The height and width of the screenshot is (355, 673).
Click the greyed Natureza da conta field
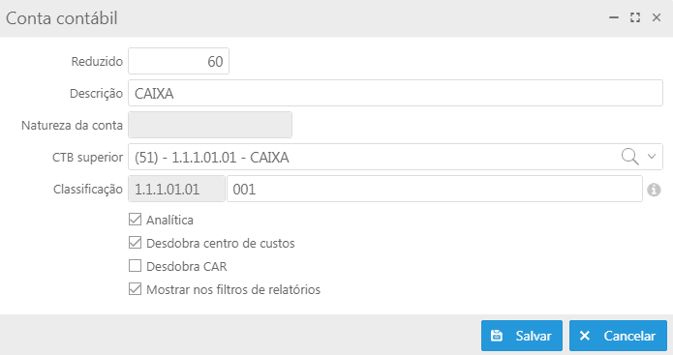coord(210,125)
